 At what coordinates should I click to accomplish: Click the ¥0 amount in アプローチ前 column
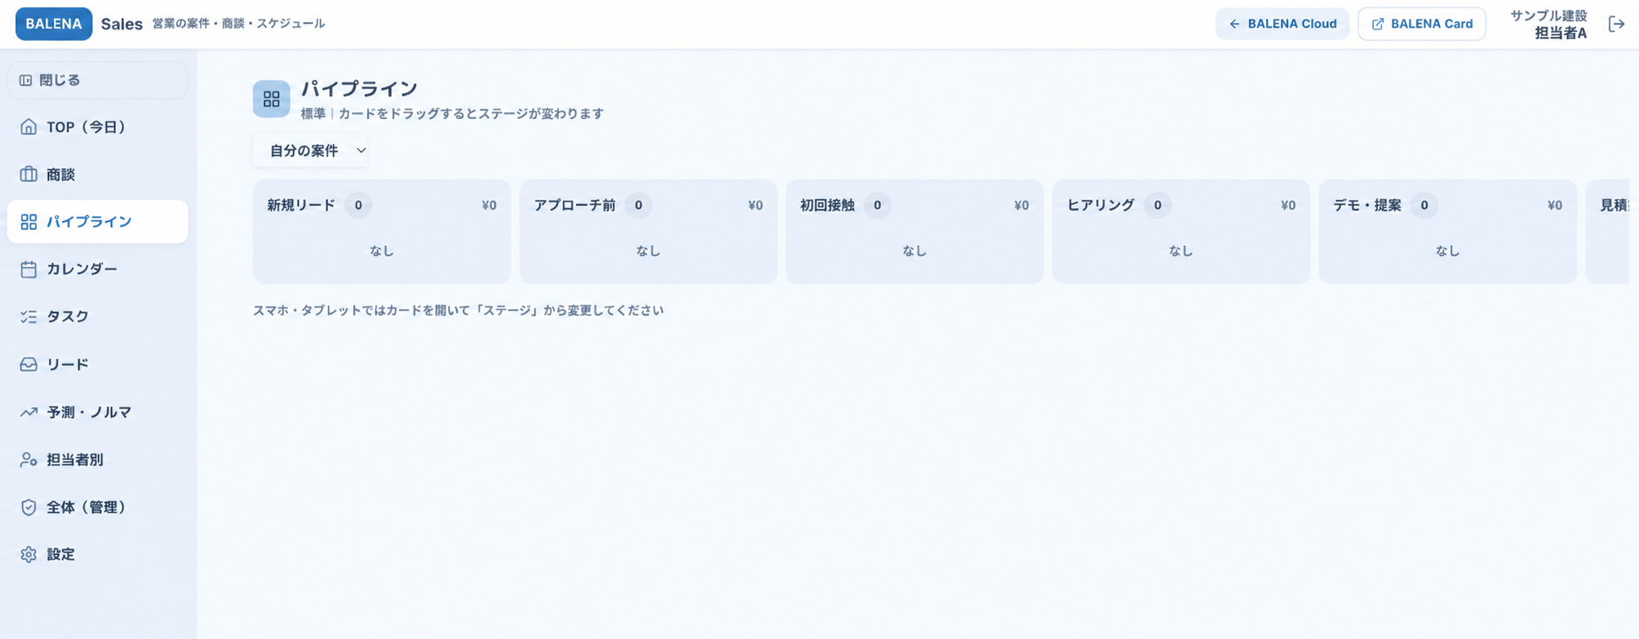click(755, 206)
